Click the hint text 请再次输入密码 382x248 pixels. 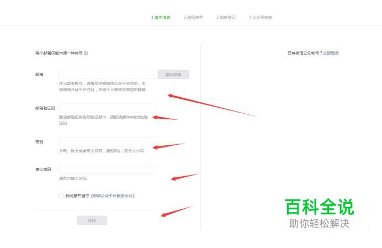[x=73, y=178]
